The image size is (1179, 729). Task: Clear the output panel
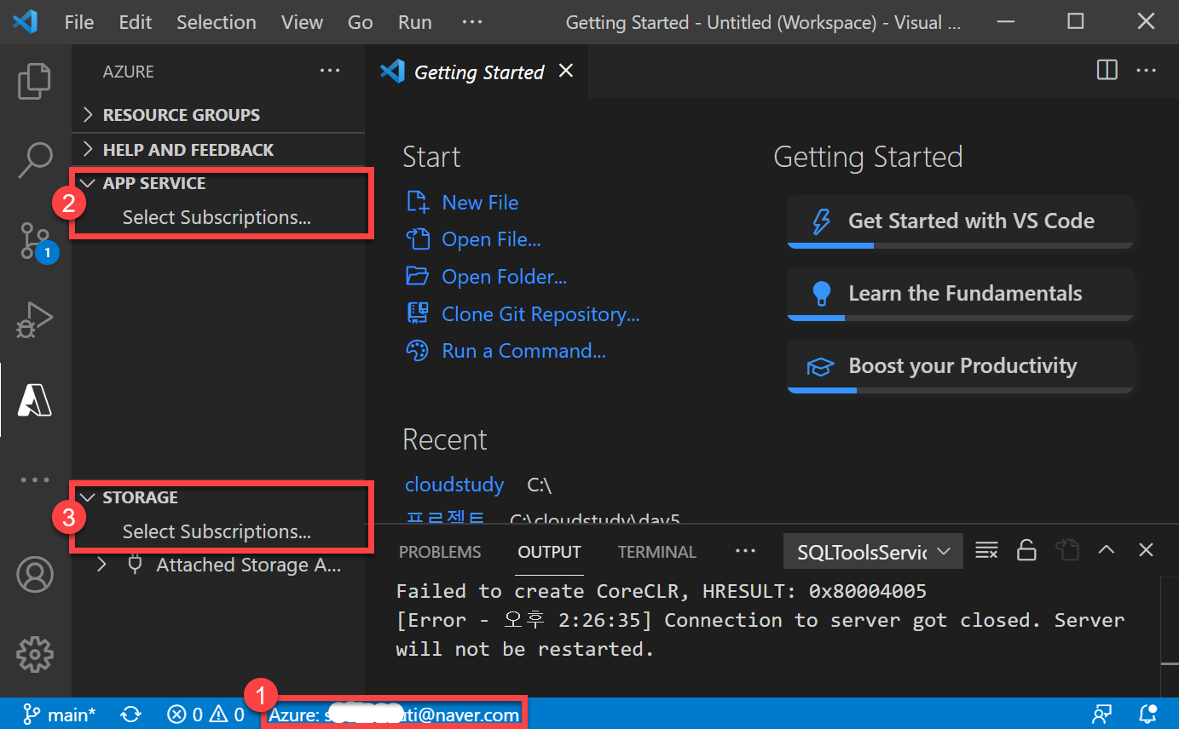point(986,550)
